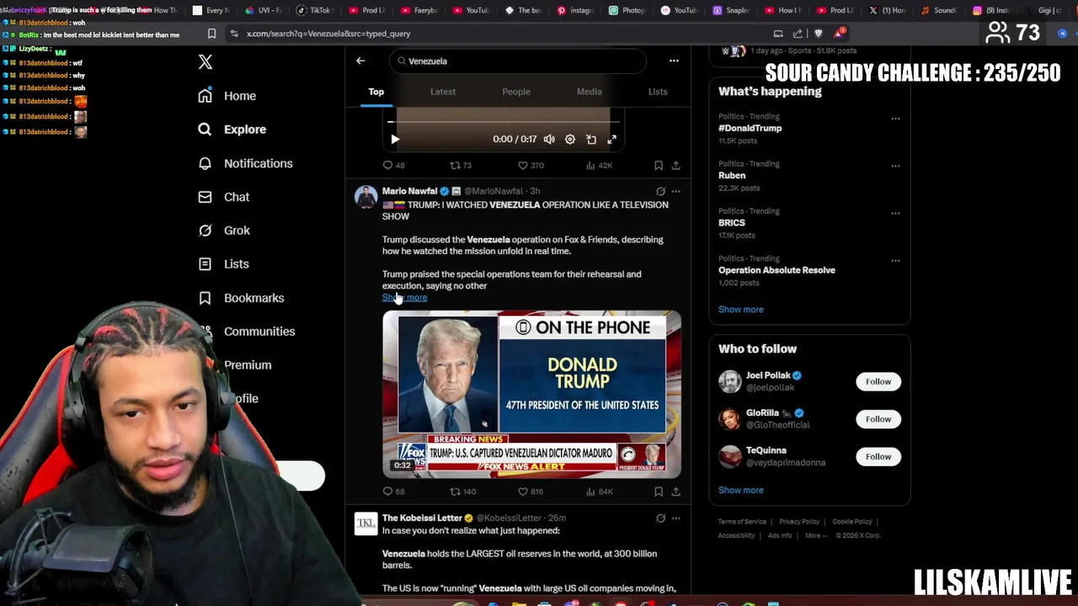Seek on the top video progress bar

503,122
